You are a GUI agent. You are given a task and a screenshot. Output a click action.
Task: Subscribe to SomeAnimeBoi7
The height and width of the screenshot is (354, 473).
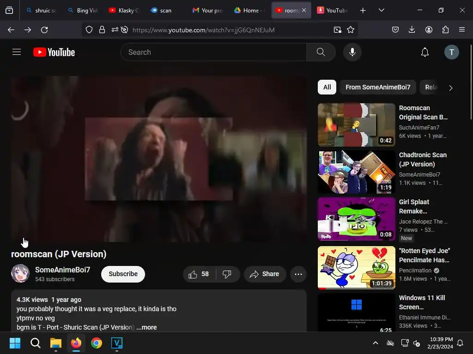[x=123, y=274]
